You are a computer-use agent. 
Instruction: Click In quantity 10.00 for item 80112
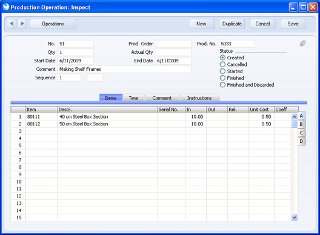(x=196, y=124)
